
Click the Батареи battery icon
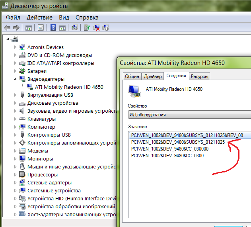point(22,71)
